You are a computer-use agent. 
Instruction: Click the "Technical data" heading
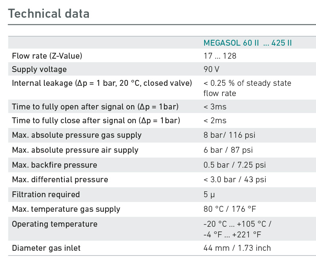[x=49, y=13]
